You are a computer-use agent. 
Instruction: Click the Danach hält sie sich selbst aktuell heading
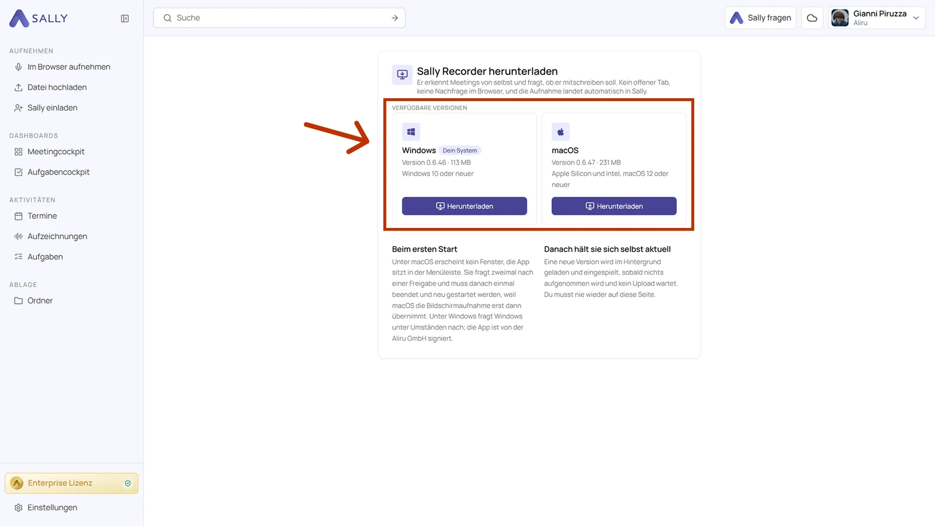(x=607, y=250)
